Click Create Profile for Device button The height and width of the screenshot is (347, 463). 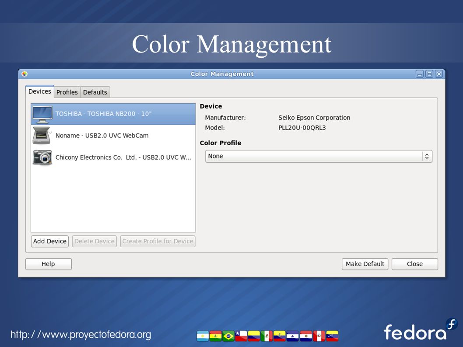point(158,241)
